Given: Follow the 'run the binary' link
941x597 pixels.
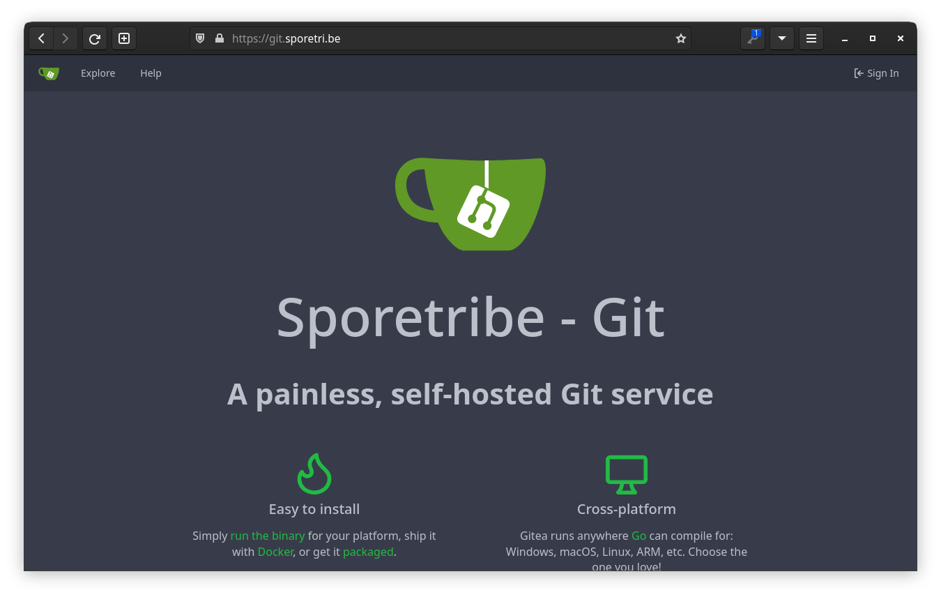Looking at the screenshot, I should tap(268, 536).
